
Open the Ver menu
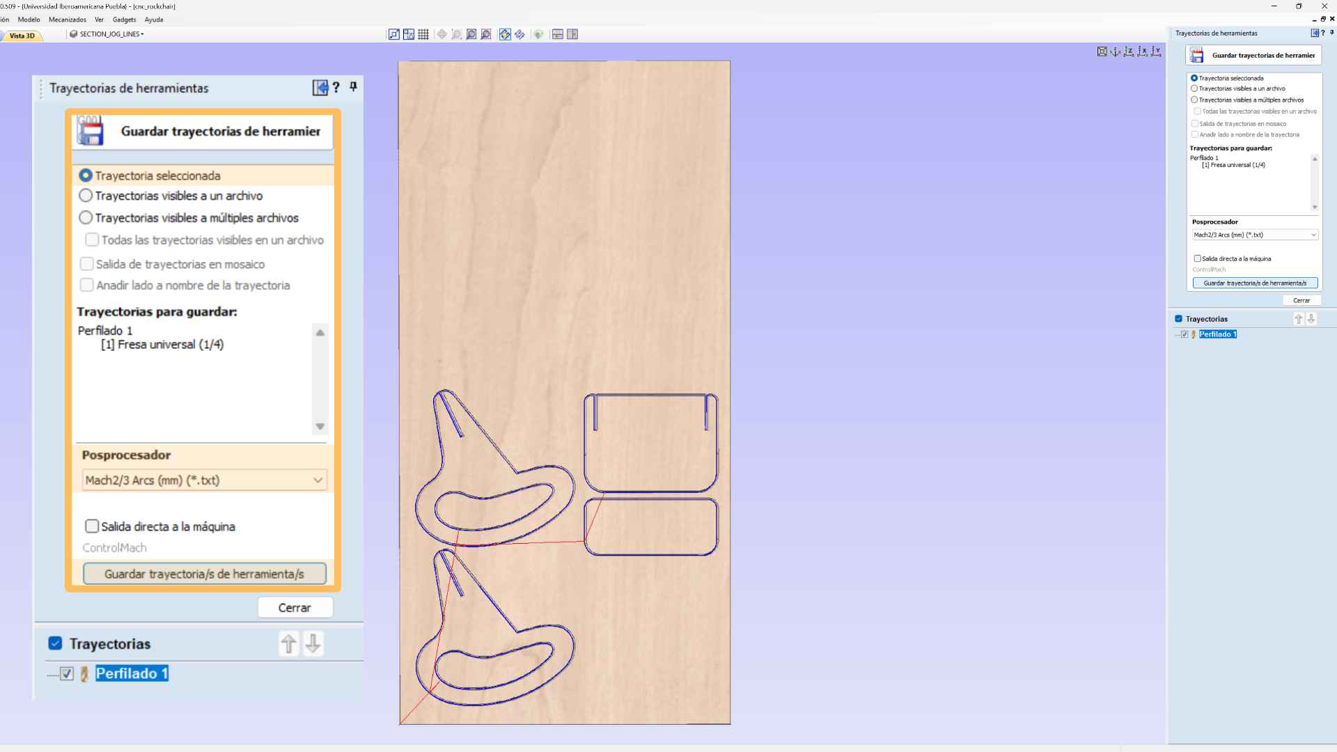click(x=99, y=19)
